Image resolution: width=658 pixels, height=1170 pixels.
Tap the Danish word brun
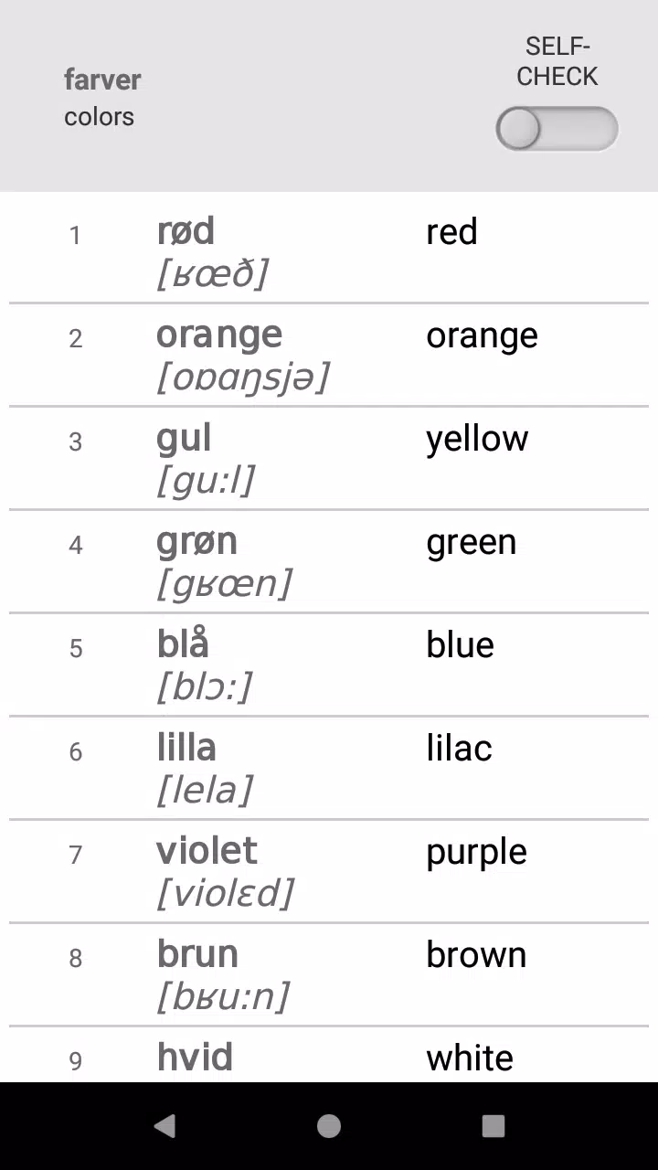[197, 954]
